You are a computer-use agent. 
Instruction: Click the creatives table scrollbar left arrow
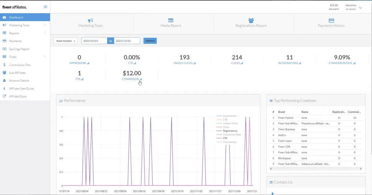(271, 169)
